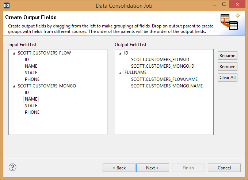Viewport: 248px width, 180px height.
Task: Open the help question mark icon
Action: 12,167
